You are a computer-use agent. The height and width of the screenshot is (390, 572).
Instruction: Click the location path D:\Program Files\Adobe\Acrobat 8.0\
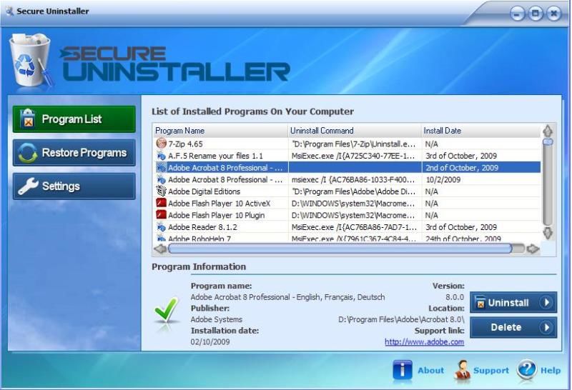coord(401,320)
